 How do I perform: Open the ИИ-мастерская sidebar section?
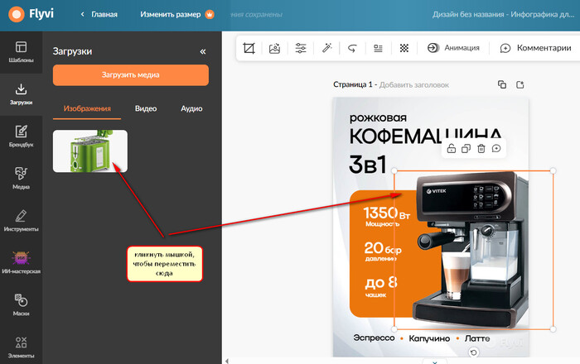(22, 262)
